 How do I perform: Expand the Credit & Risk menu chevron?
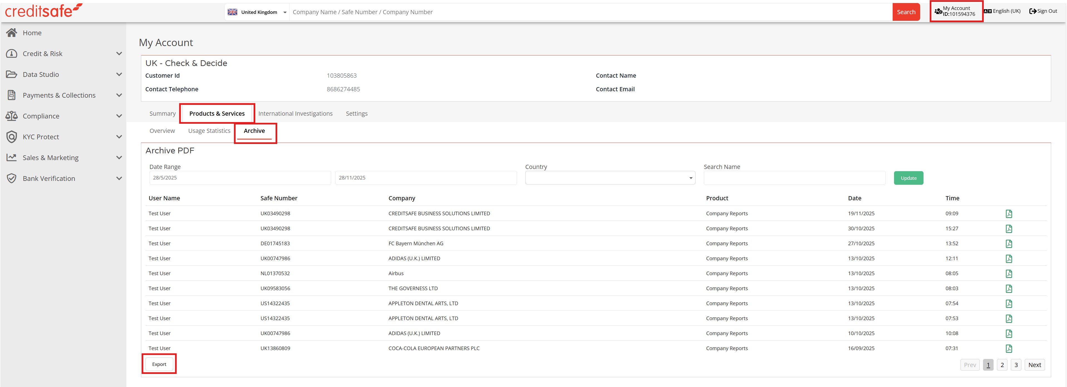[119, 54]
